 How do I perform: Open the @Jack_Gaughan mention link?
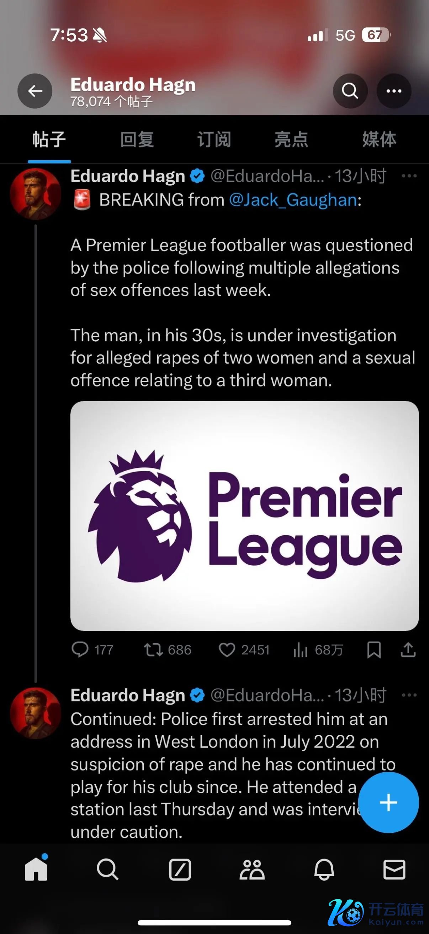[x=293, y=200]
